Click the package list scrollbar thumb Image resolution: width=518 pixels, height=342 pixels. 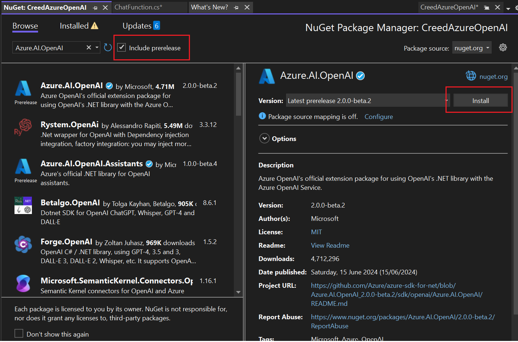238,94
